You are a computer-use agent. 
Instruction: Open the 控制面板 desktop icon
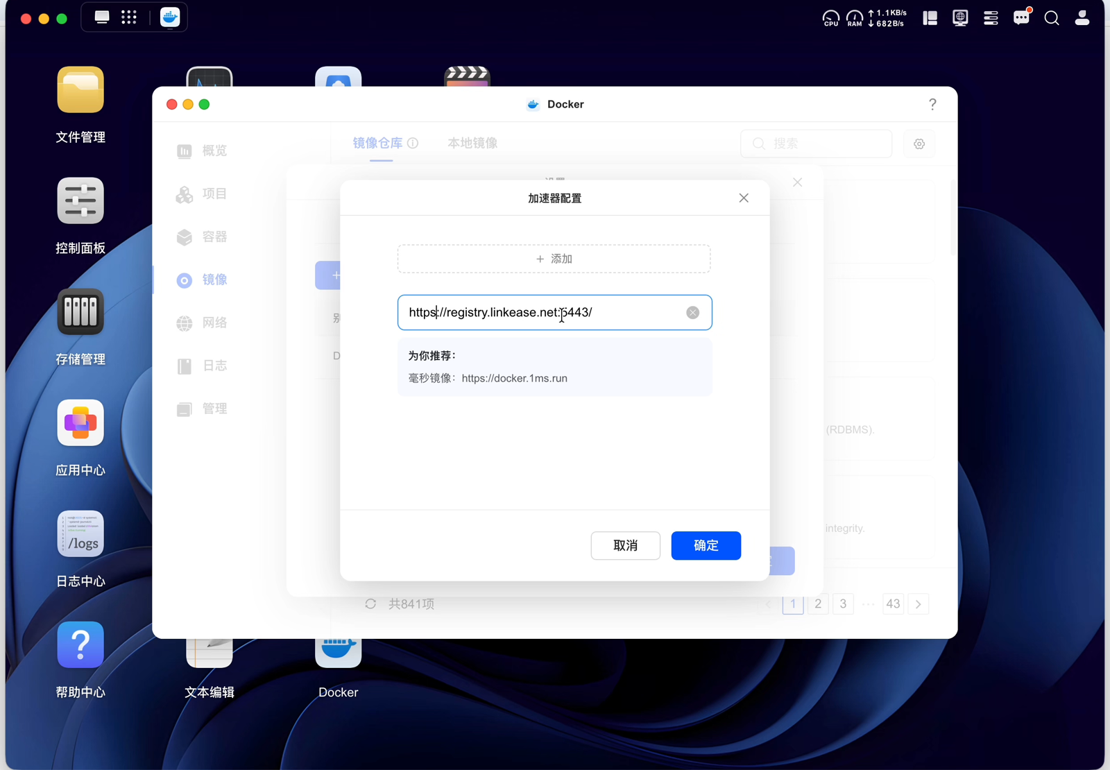(x=80, y=200)
